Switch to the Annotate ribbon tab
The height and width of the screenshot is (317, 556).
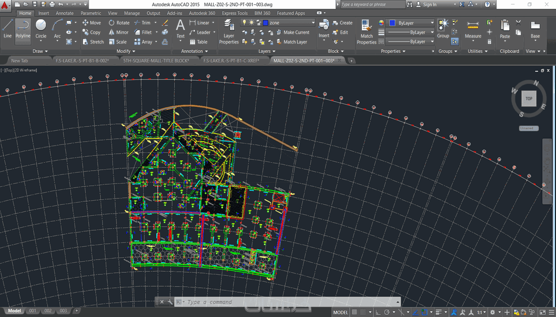coord(64,13)
